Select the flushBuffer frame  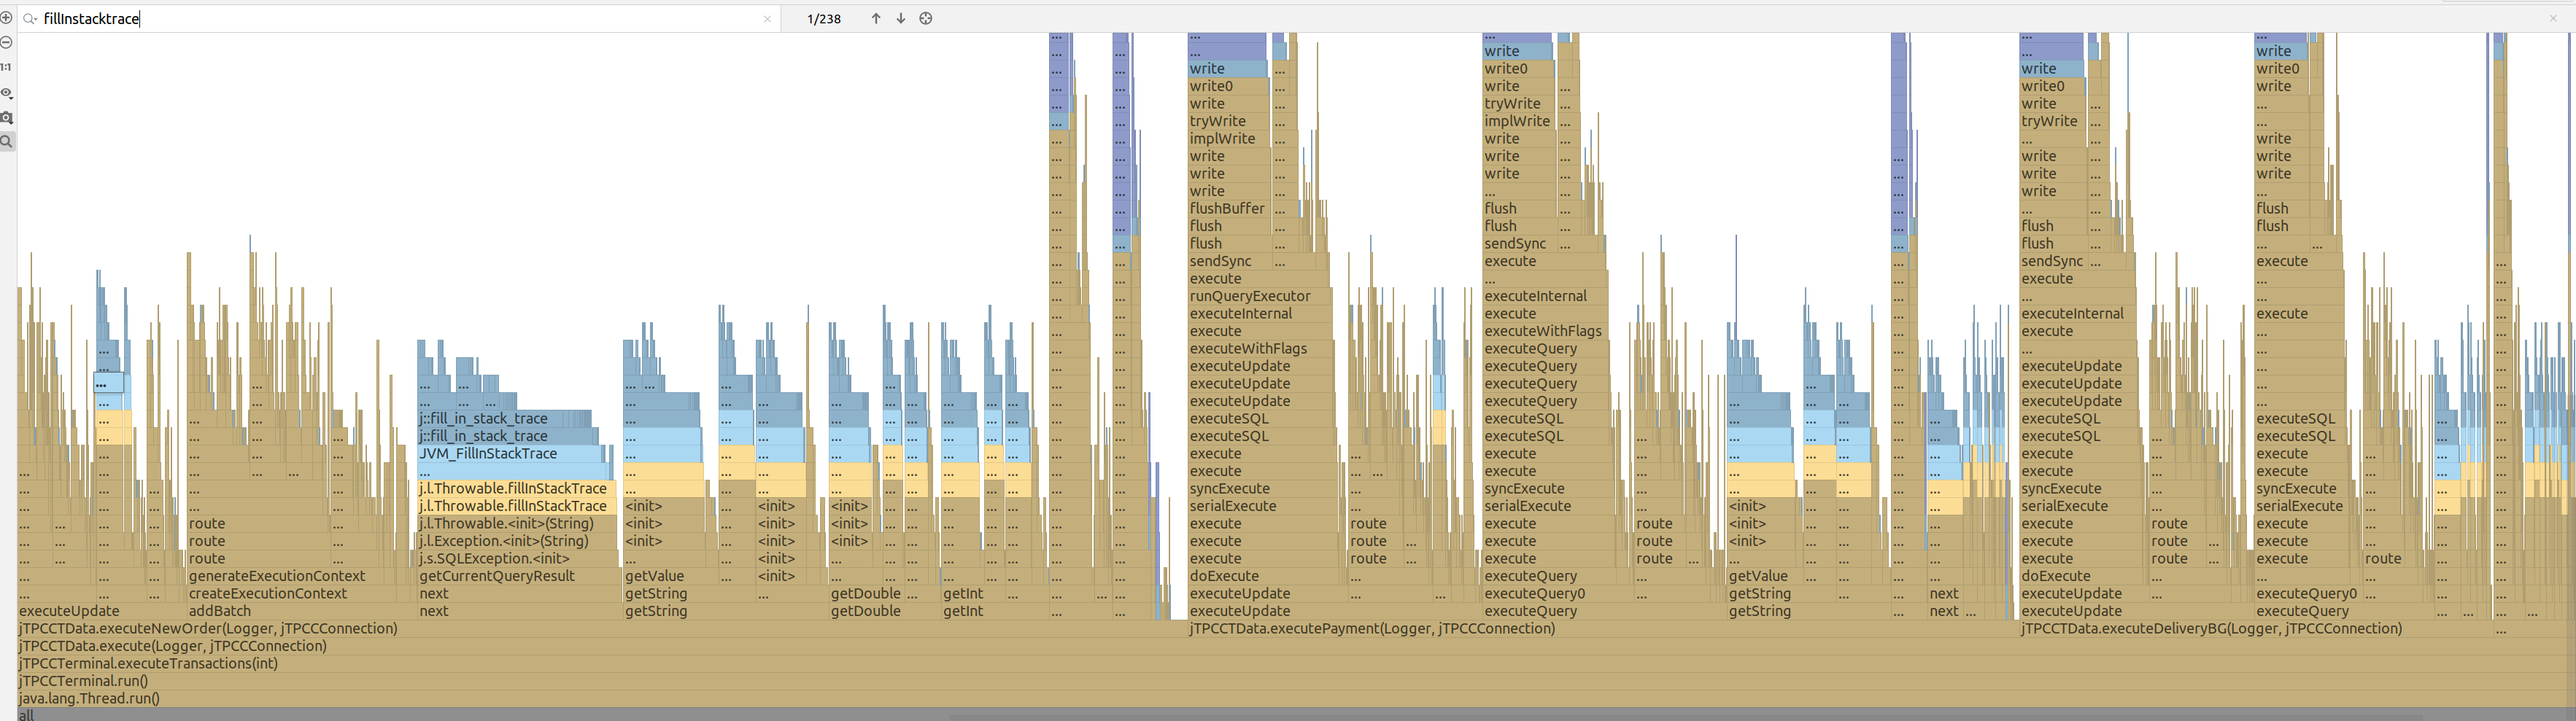point(1228,208)
